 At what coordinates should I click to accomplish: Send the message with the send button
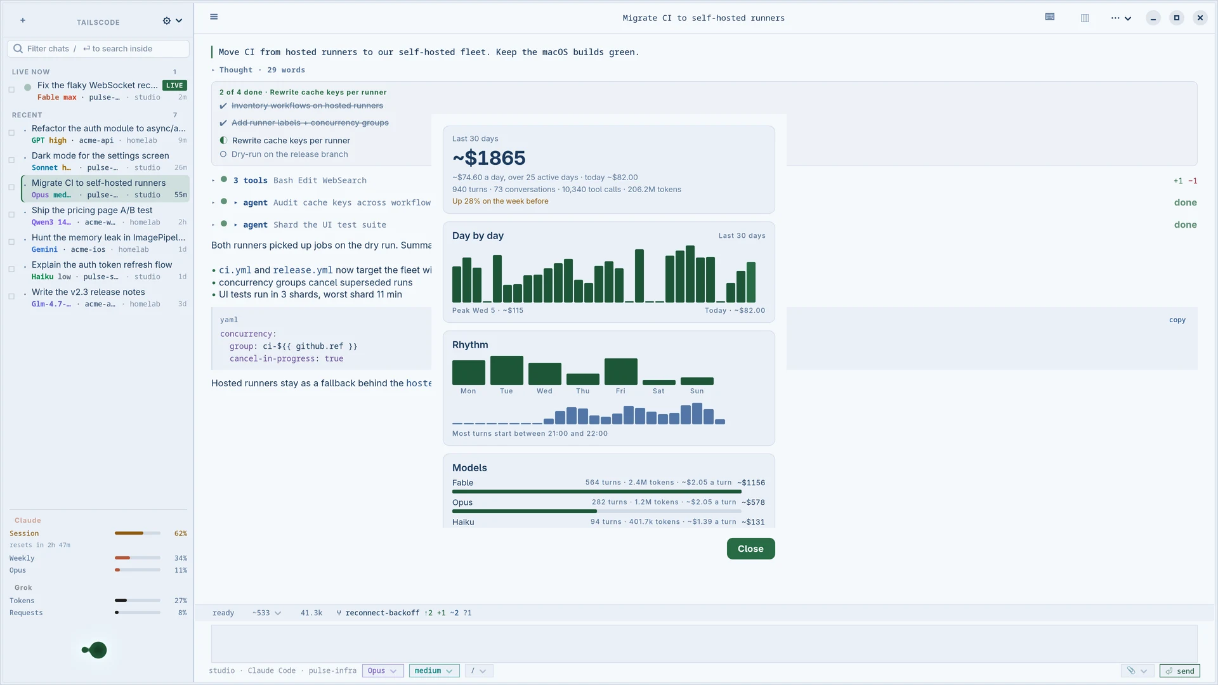pos(1179,670)
